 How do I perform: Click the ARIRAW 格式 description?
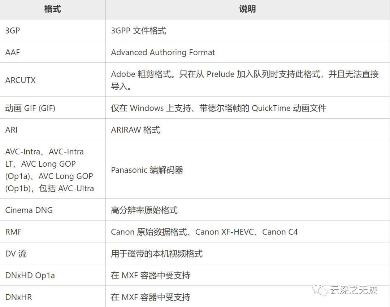pos(135,130)
